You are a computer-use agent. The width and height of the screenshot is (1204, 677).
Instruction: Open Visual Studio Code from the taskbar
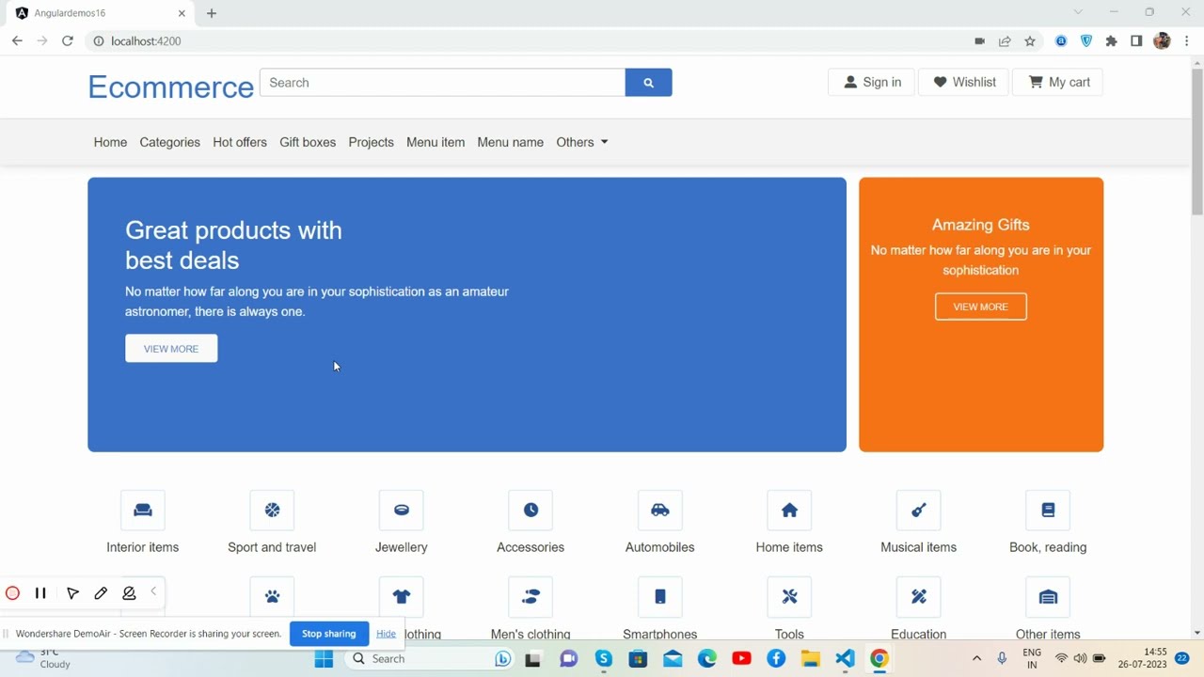coord(845,659)
